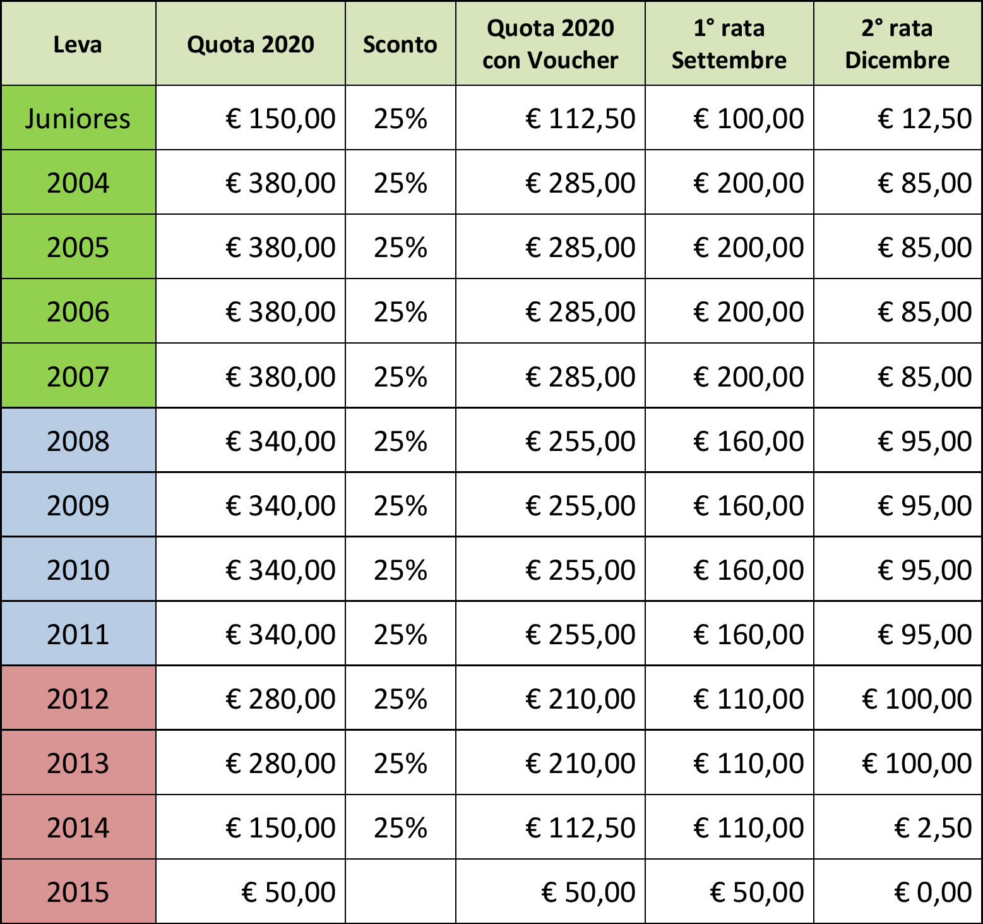
Task: Click the € 0,00 cell for 2015
Action: [x=898, y=891]
